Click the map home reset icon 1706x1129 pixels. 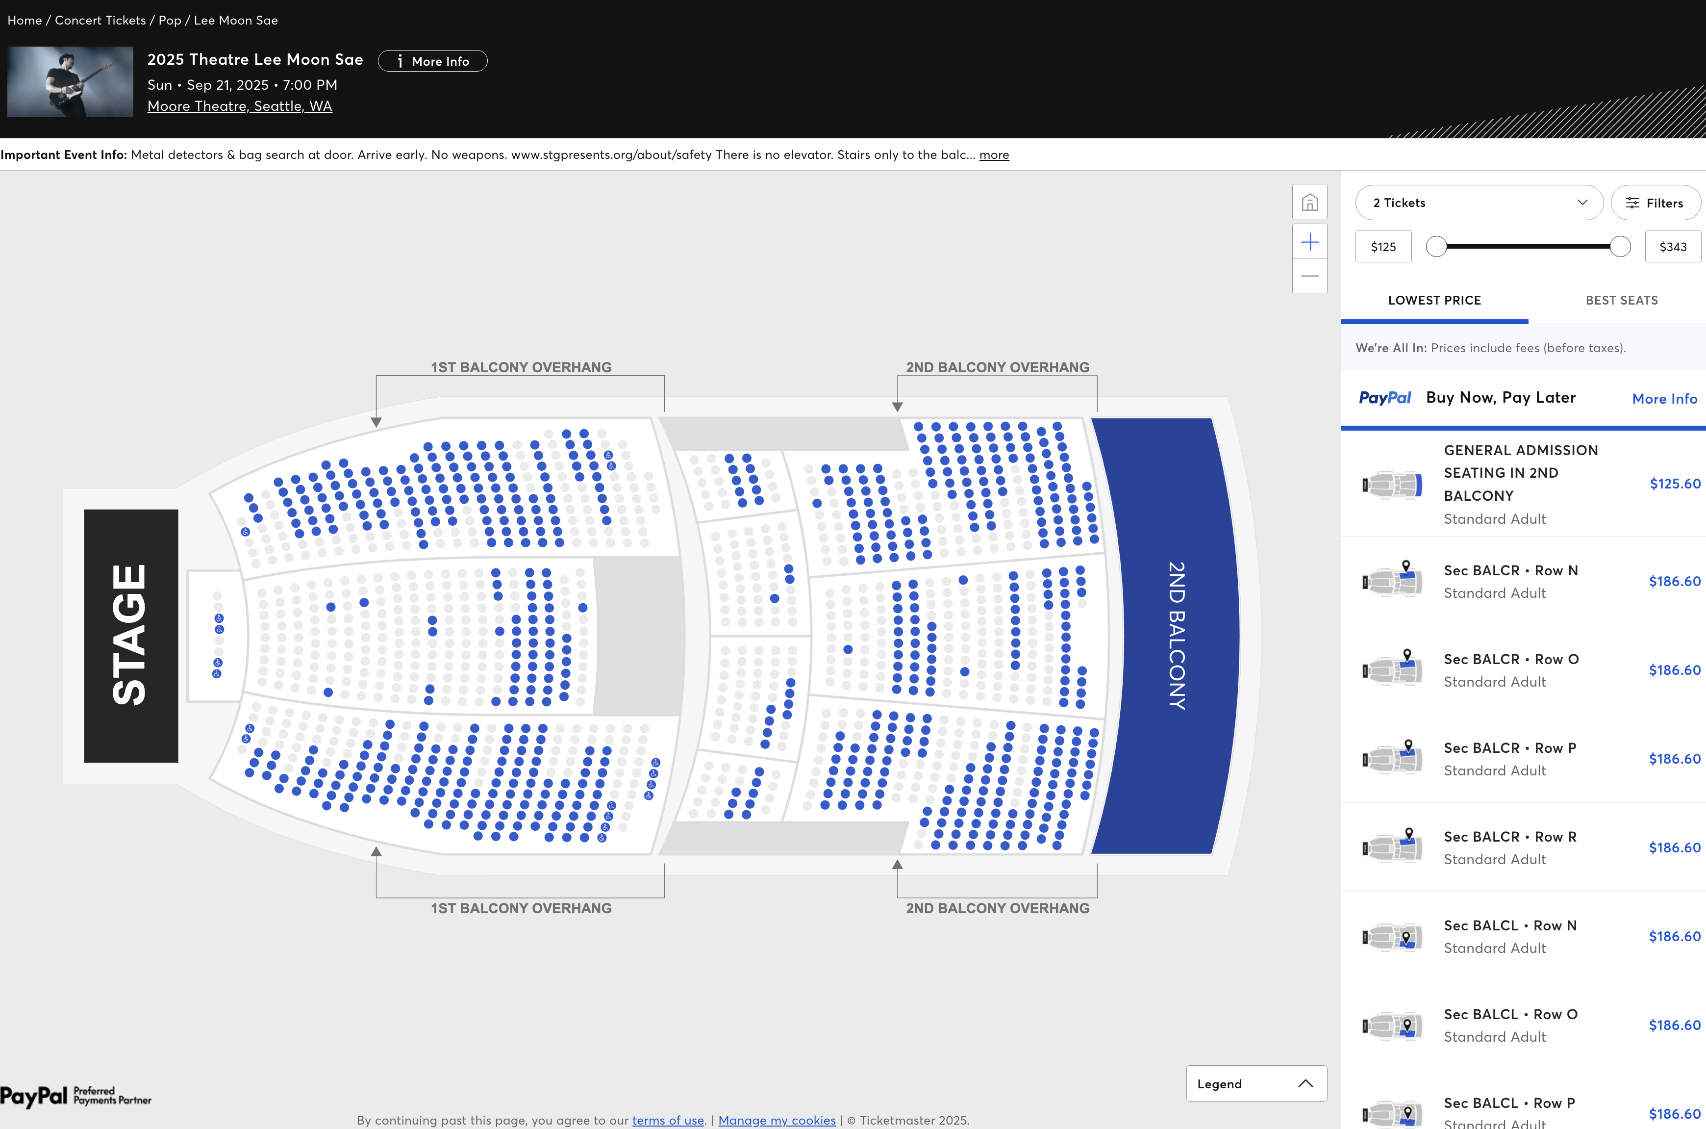pos(1309,203)
